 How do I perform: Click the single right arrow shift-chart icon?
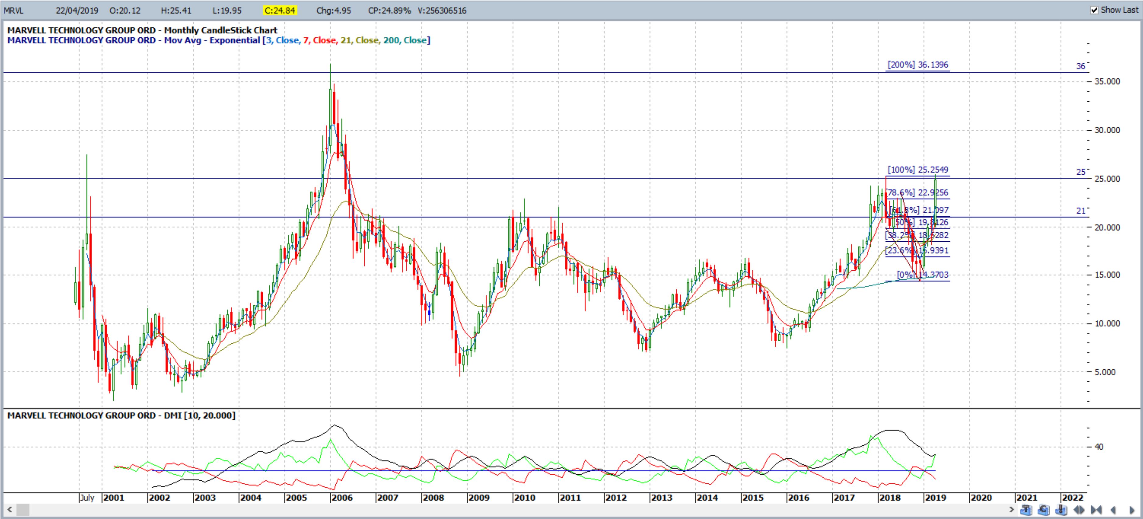click(x=1132, y=510)
